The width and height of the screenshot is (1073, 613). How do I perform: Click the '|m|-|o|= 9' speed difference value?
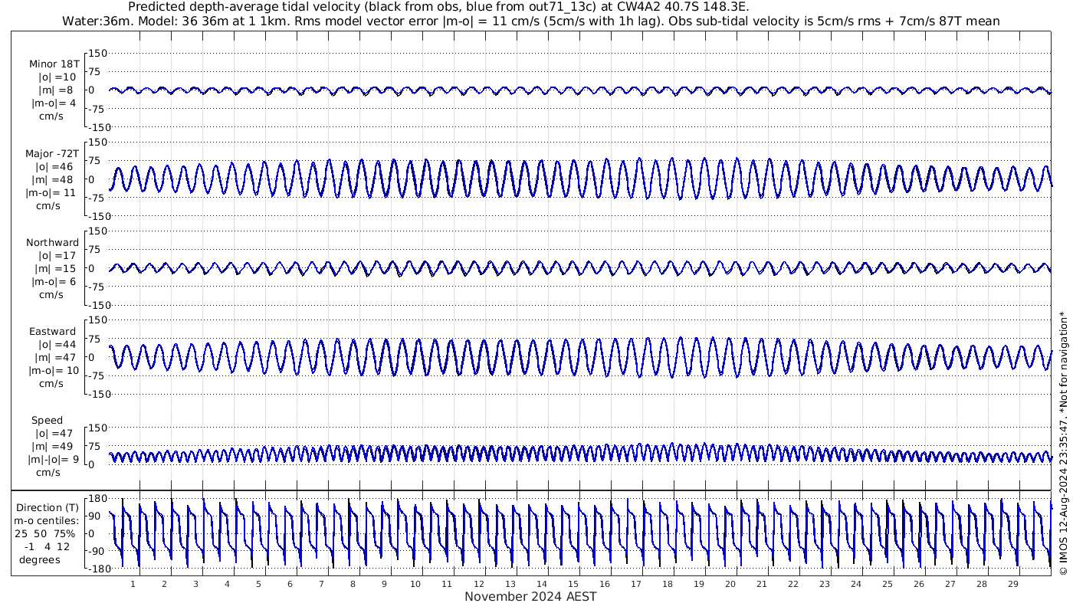tap(52, 460)
